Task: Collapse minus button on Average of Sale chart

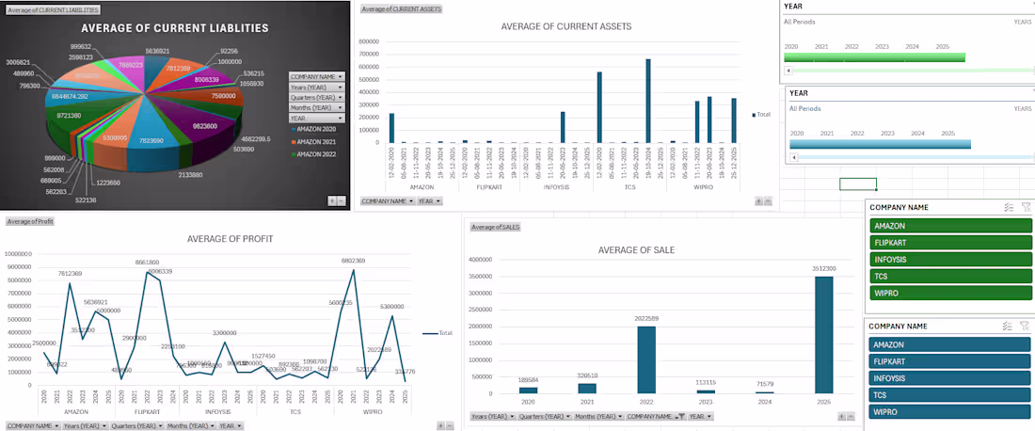Action: 851,417
